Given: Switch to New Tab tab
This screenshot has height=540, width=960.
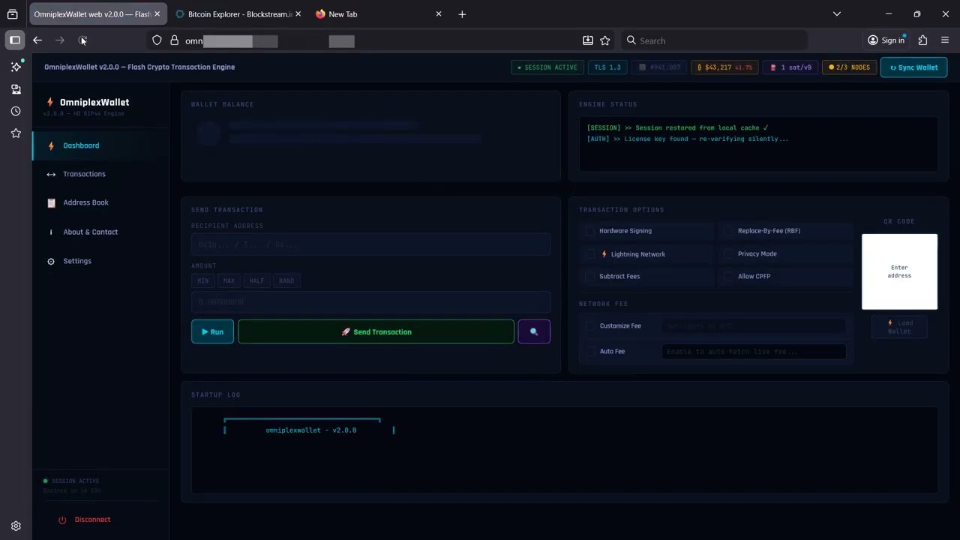Looking at the screenshot, I should (379, 14).
